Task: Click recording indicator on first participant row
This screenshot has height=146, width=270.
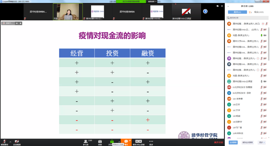Action: 263,24
